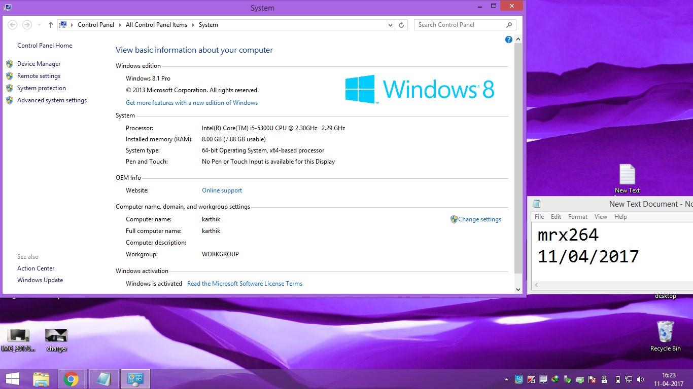The width and height of the screenshot is (693, 389).
Task: Click the System window title icon
Action: 8,8
